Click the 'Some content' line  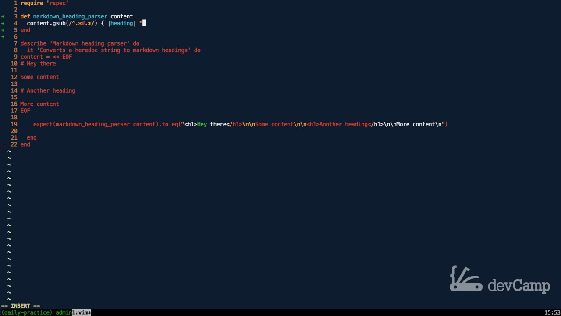(x=39, y=77)
